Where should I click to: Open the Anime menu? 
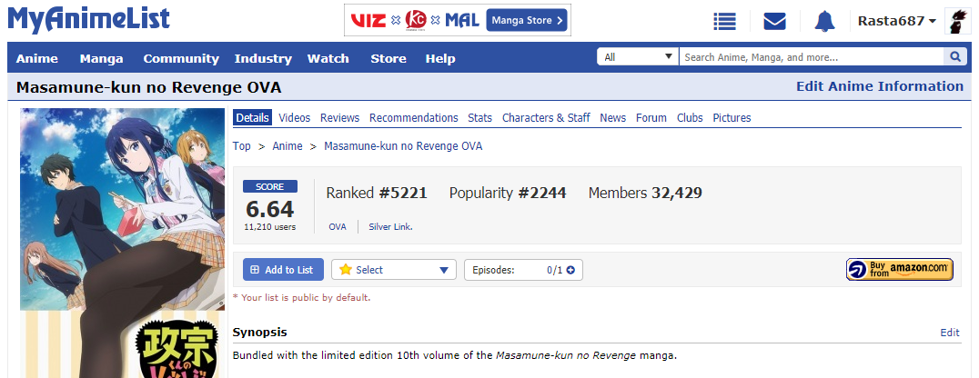[x=36, y=59]
